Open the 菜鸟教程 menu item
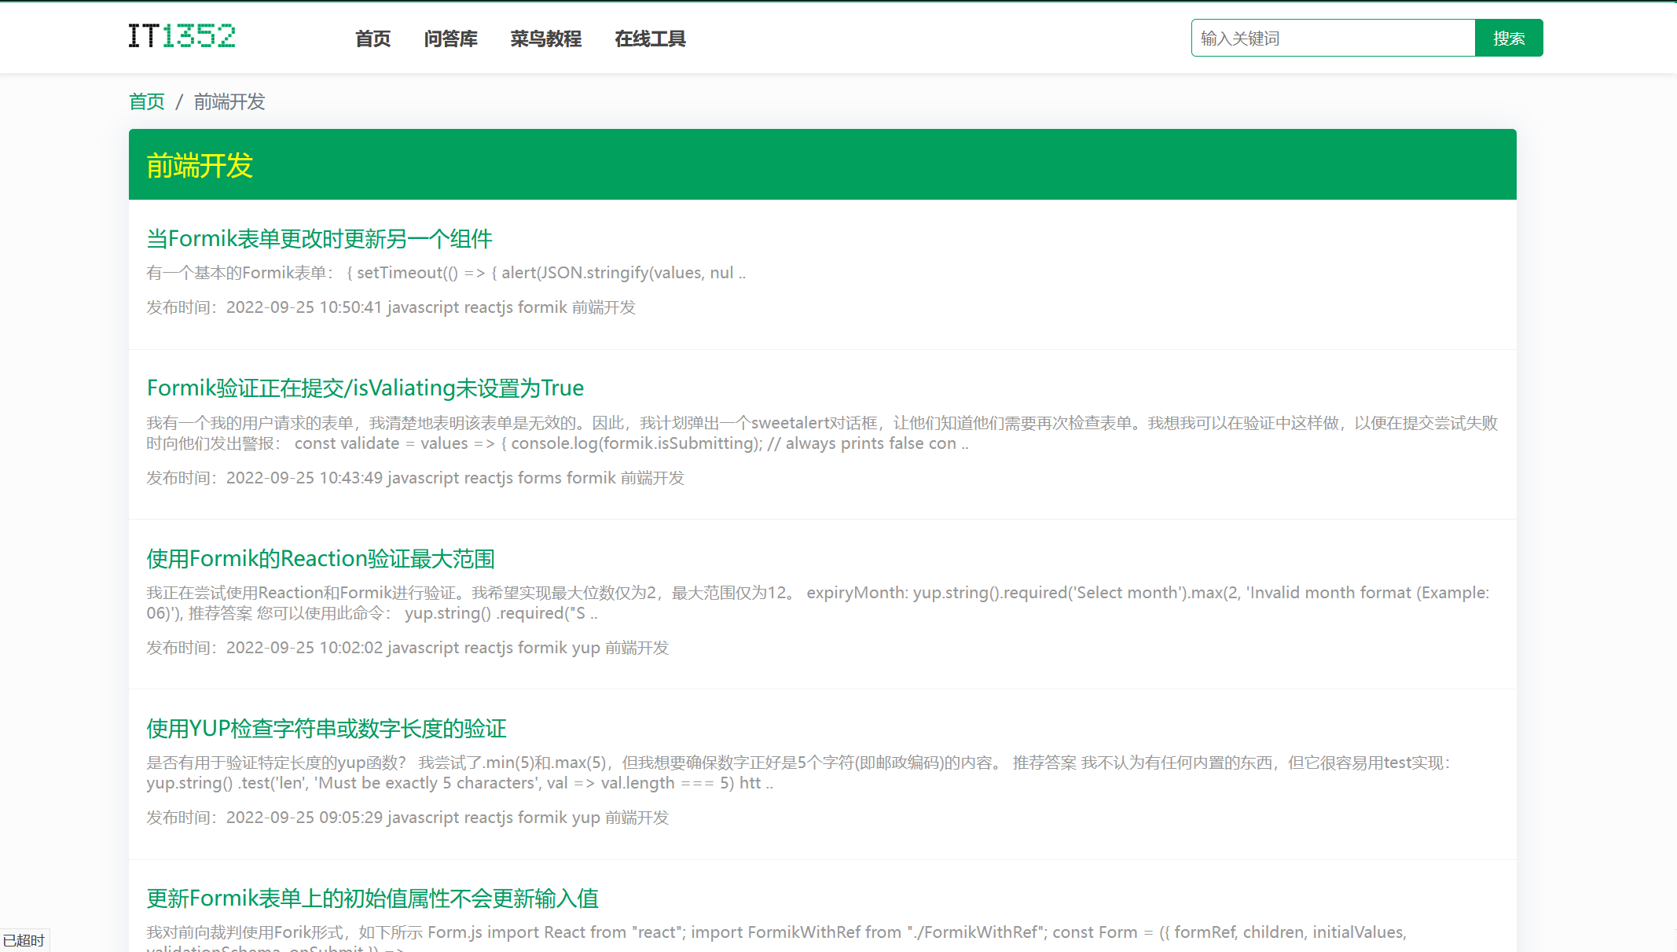The width and height of the screenshot is (1677, 952). pos(545,39)
